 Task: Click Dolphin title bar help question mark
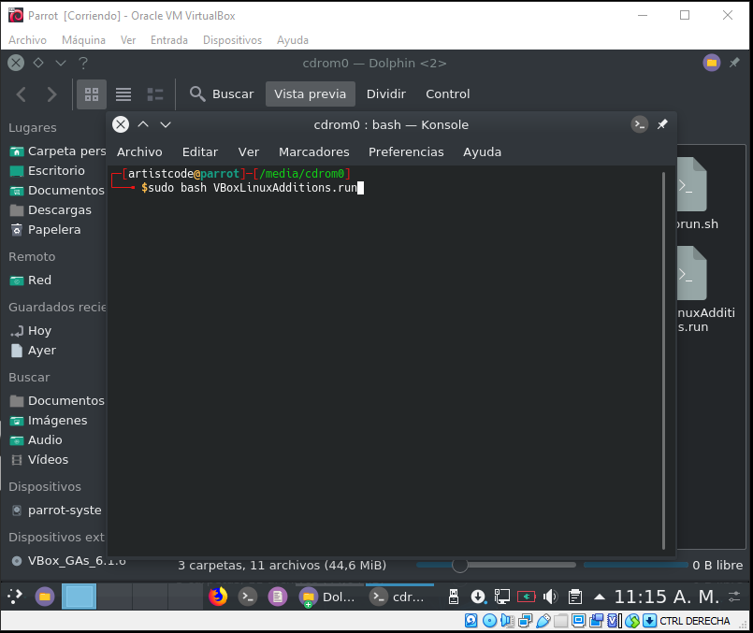[x=83, y=63]
